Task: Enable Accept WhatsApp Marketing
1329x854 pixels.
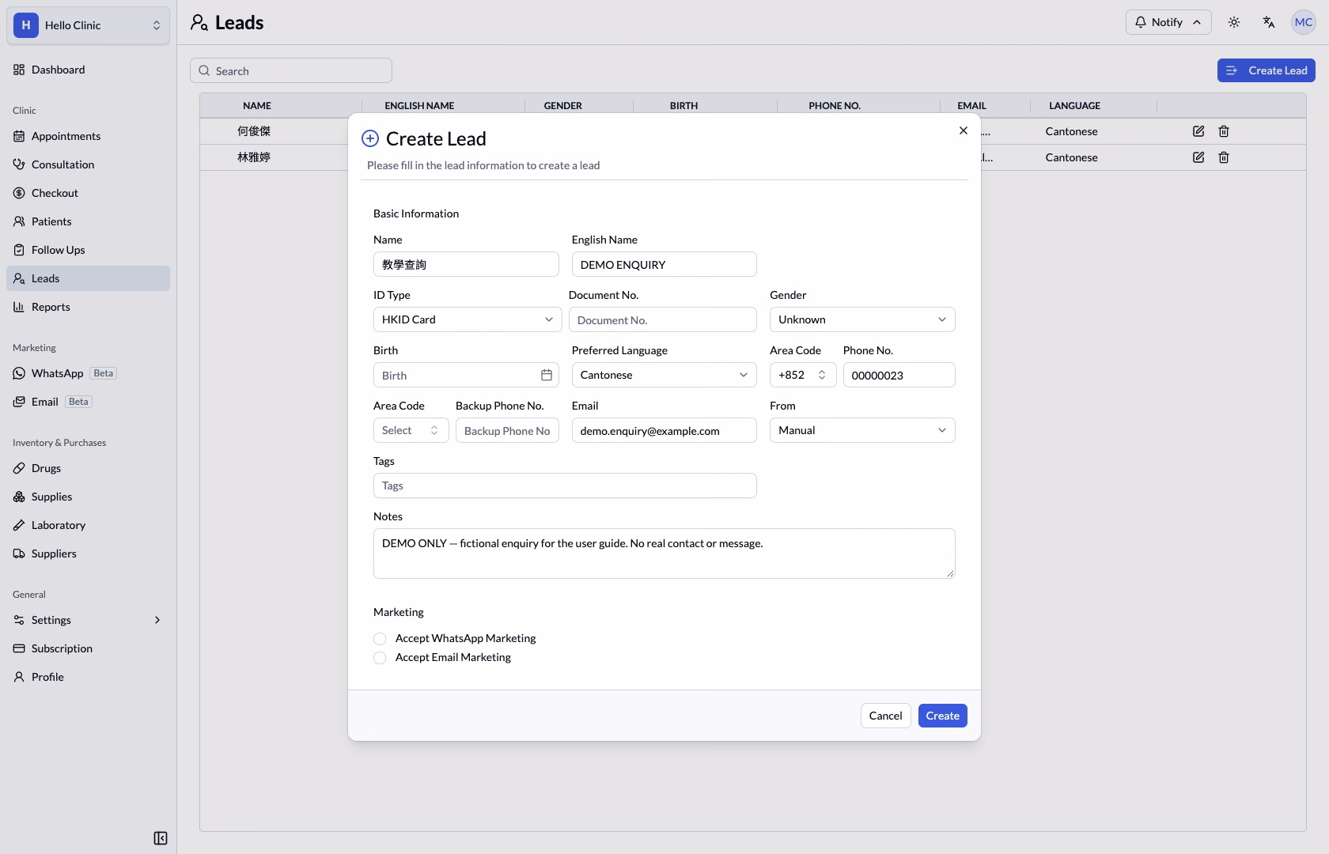Action: [380, 639]
